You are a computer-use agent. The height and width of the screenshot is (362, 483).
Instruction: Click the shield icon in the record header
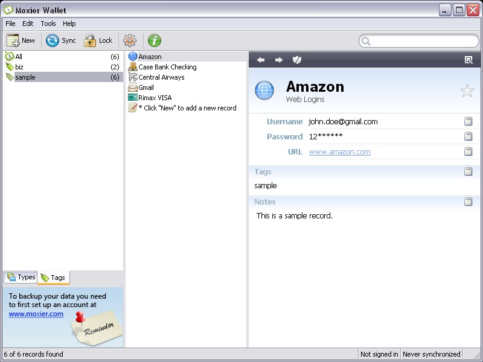297,60
